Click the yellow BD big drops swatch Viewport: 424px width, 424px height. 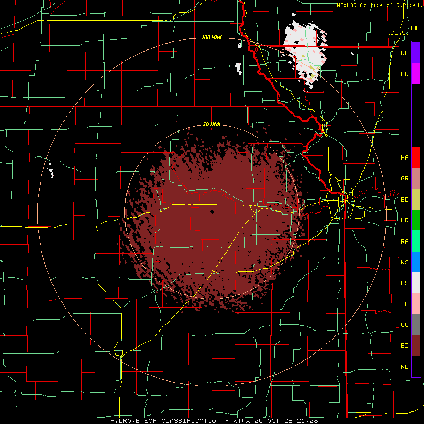click(416, 200)
